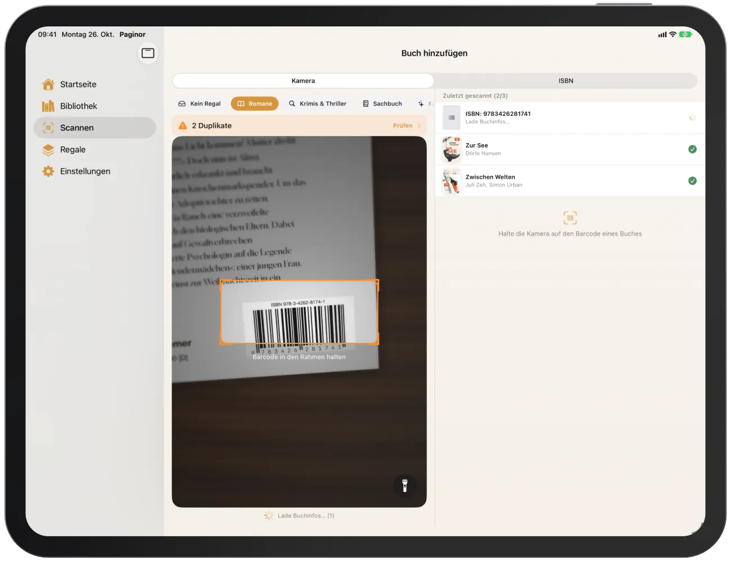Click the Dörte Hansen author text
The image size is (731, 561).
tap(483, 153)
